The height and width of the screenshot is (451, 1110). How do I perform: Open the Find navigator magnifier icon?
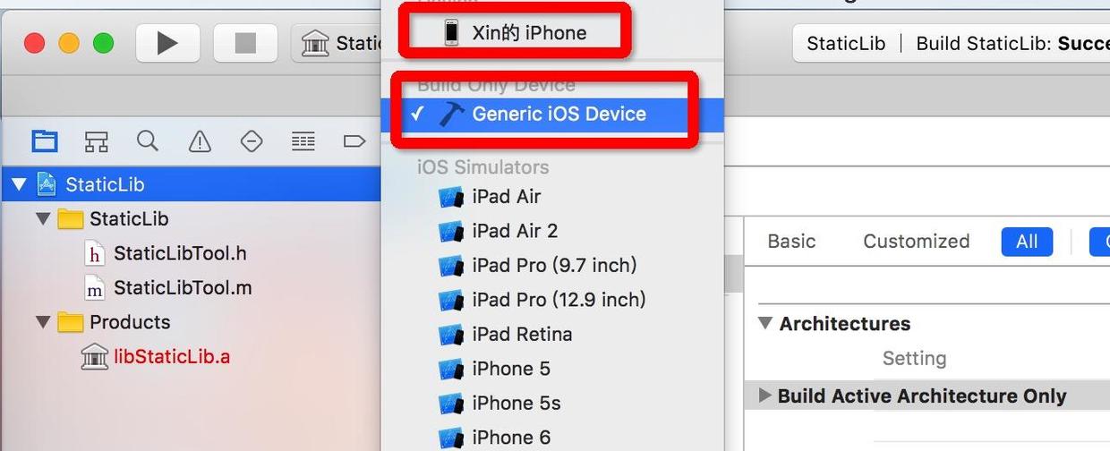(x=148, y=140)
